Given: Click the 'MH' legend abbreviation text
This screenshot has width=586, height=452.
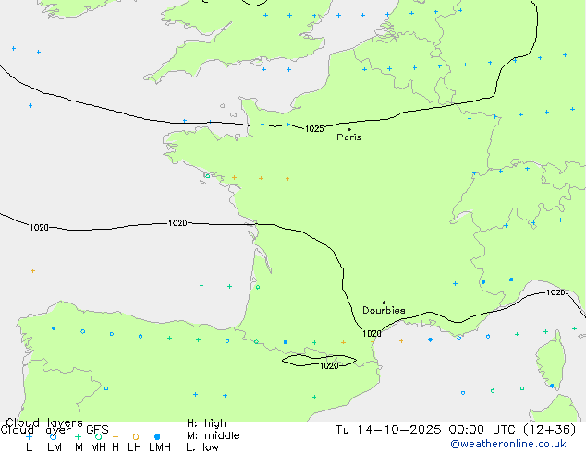Looking at the screenshot, I should 98,447.
